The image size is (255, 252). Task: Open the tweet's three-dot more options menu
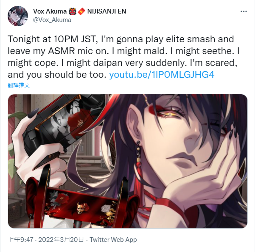[244, 11]
